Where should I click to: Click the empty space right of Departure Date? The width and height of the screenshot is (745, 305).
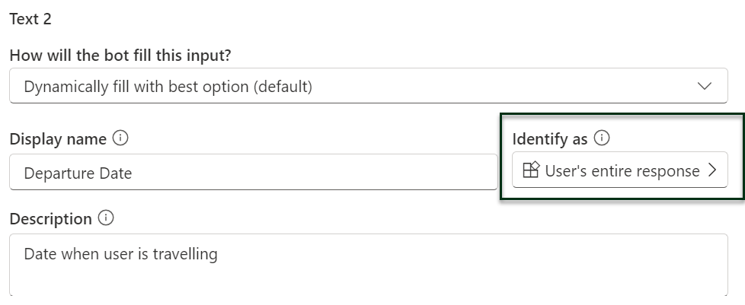click(x=320, y=173)
